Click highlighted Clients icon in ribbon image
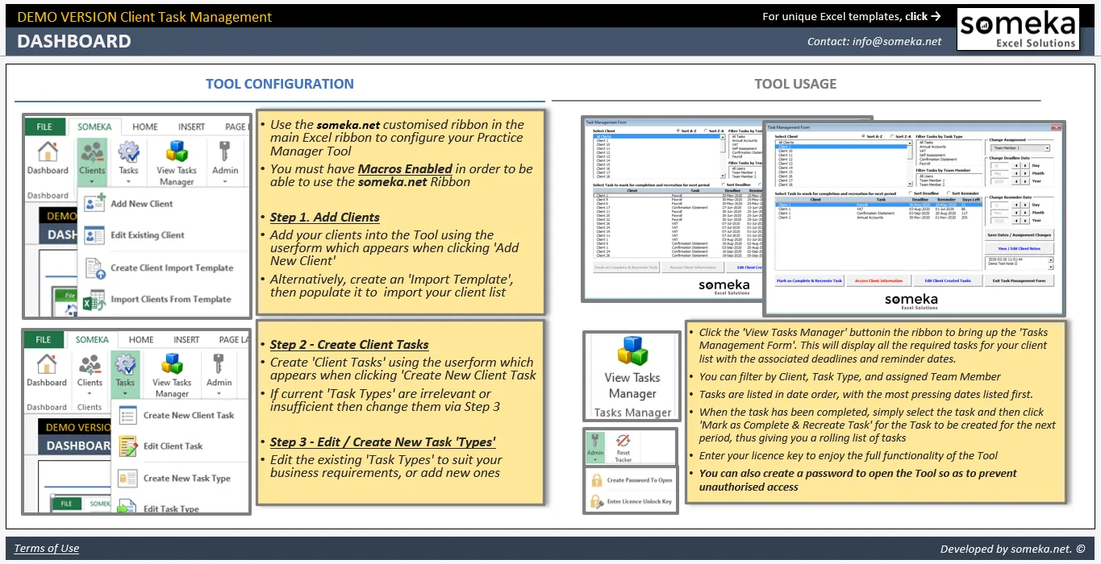Image resolution: width=1101 pixels, height=564 pixels. [92, 151]
